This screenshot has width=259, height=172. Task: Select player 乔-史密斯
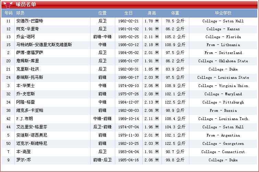[25, 94]
